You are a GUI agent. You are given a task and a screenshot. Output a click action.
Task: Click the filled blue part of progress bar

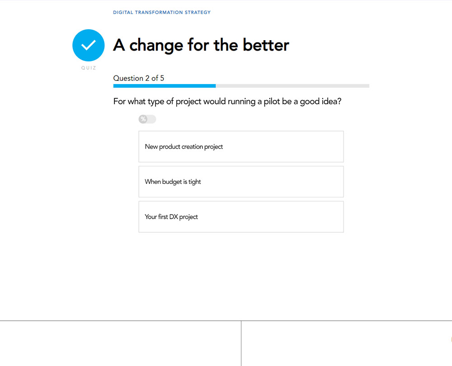tap(164, 86)
